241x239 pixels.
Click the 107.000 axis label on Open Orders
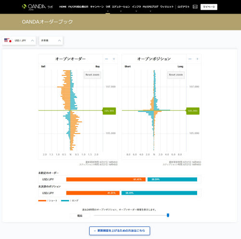click(110, 86)
